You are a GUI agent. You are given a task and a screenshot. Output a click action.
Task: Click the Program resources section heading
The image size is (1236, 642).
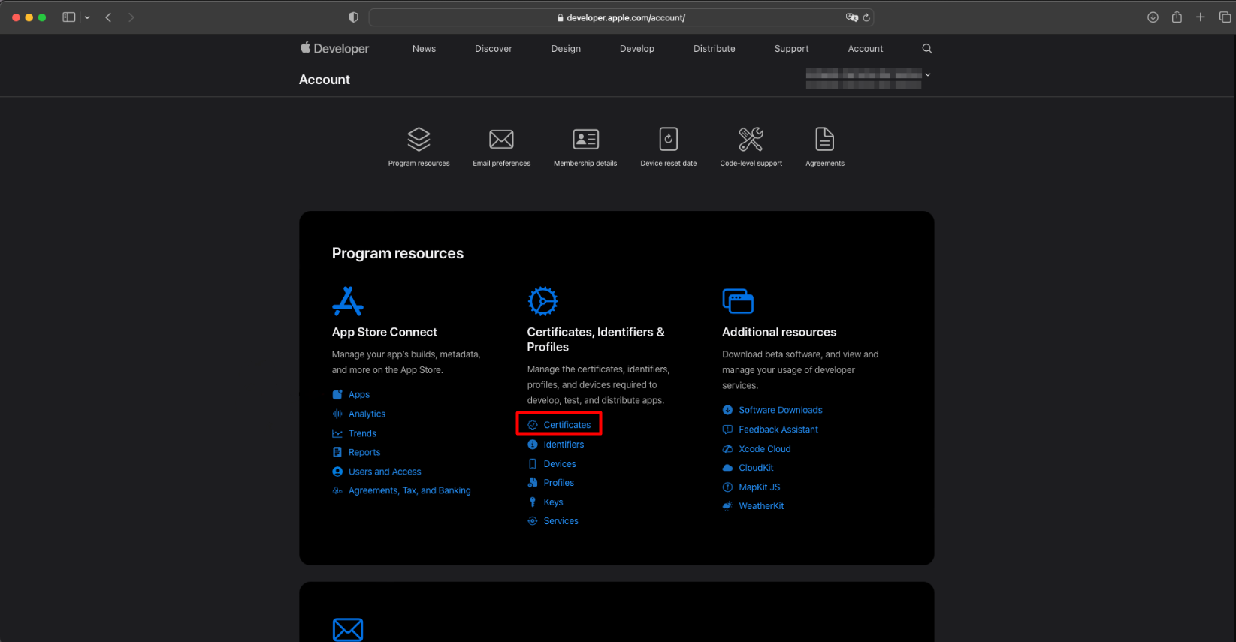[x=397, y=253]
